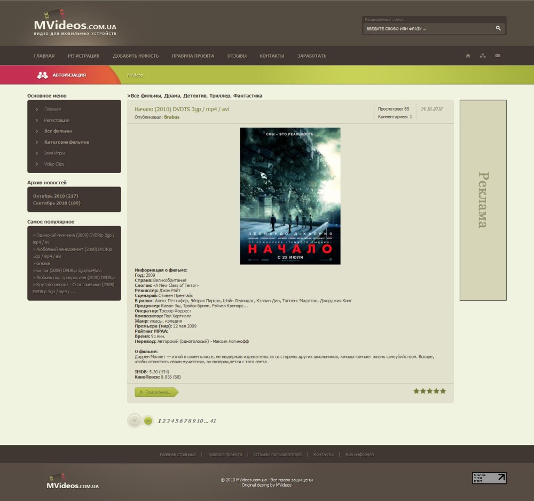This screenshot has height=501, width=534.
Task: Go to page 5 in pagination
Action: (x=177, y=421)
